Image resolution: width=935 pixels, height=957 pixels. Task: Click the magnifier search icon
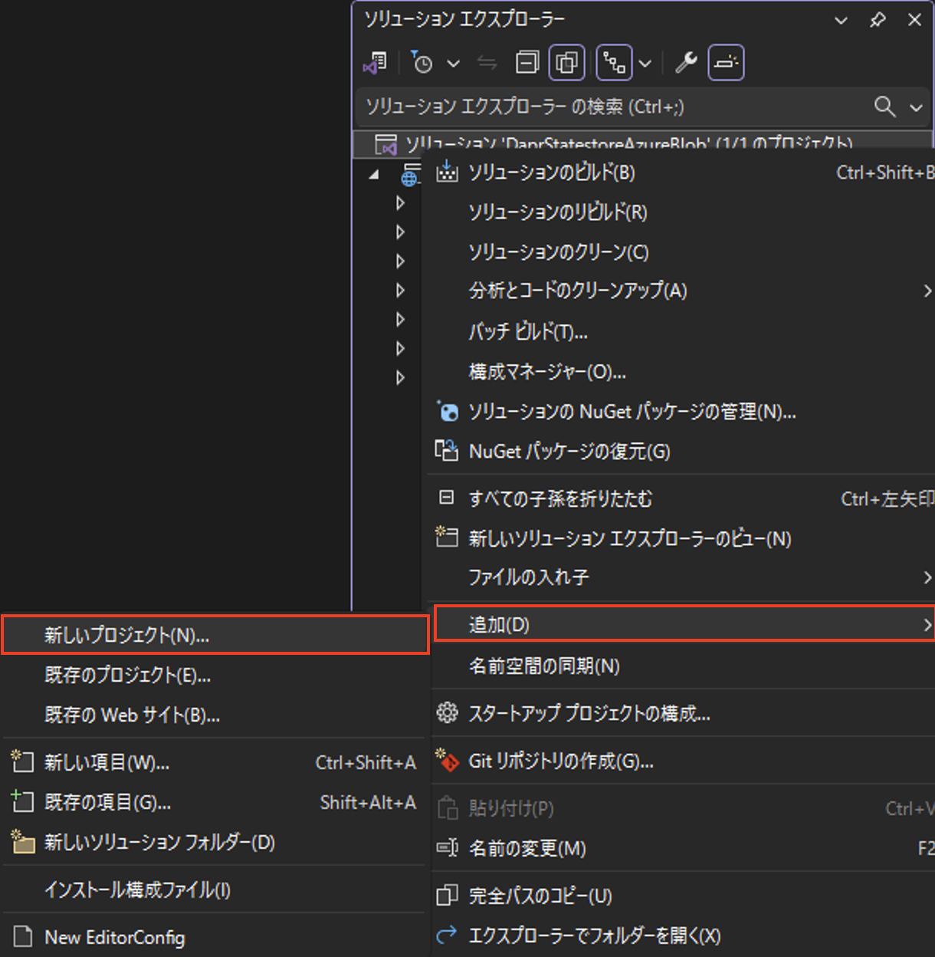coord(885,107)
